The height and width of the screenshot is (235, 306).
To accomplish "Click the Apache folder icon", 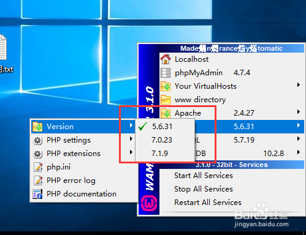I will [x=166, y=113].
